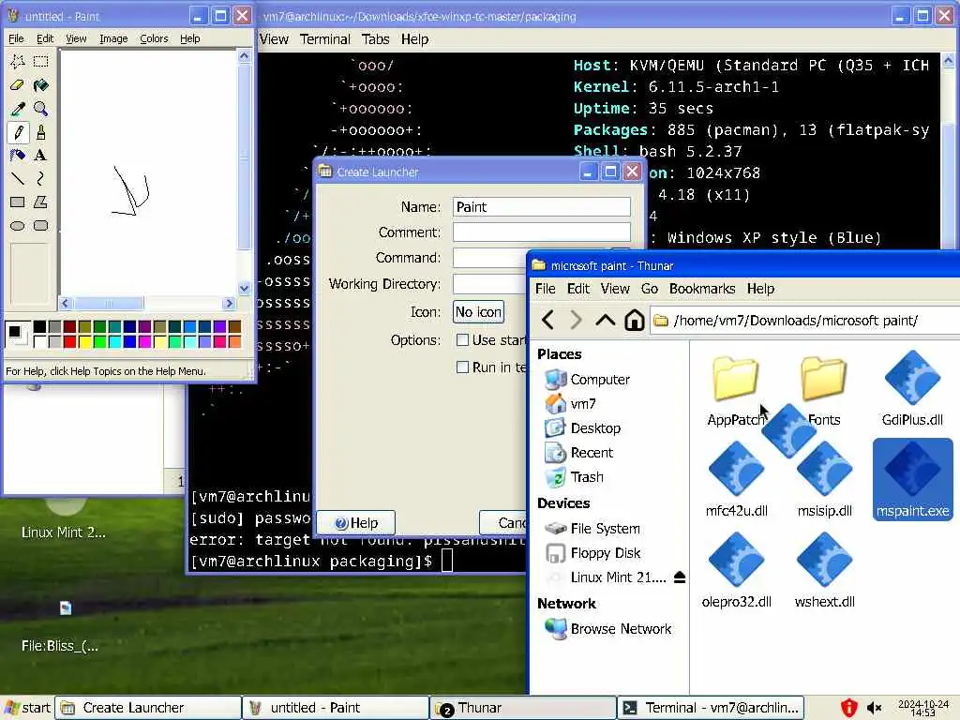960x720 pixels.
Task: Pick the Pick Color eyedropper tool
Action: coord(18,109)
